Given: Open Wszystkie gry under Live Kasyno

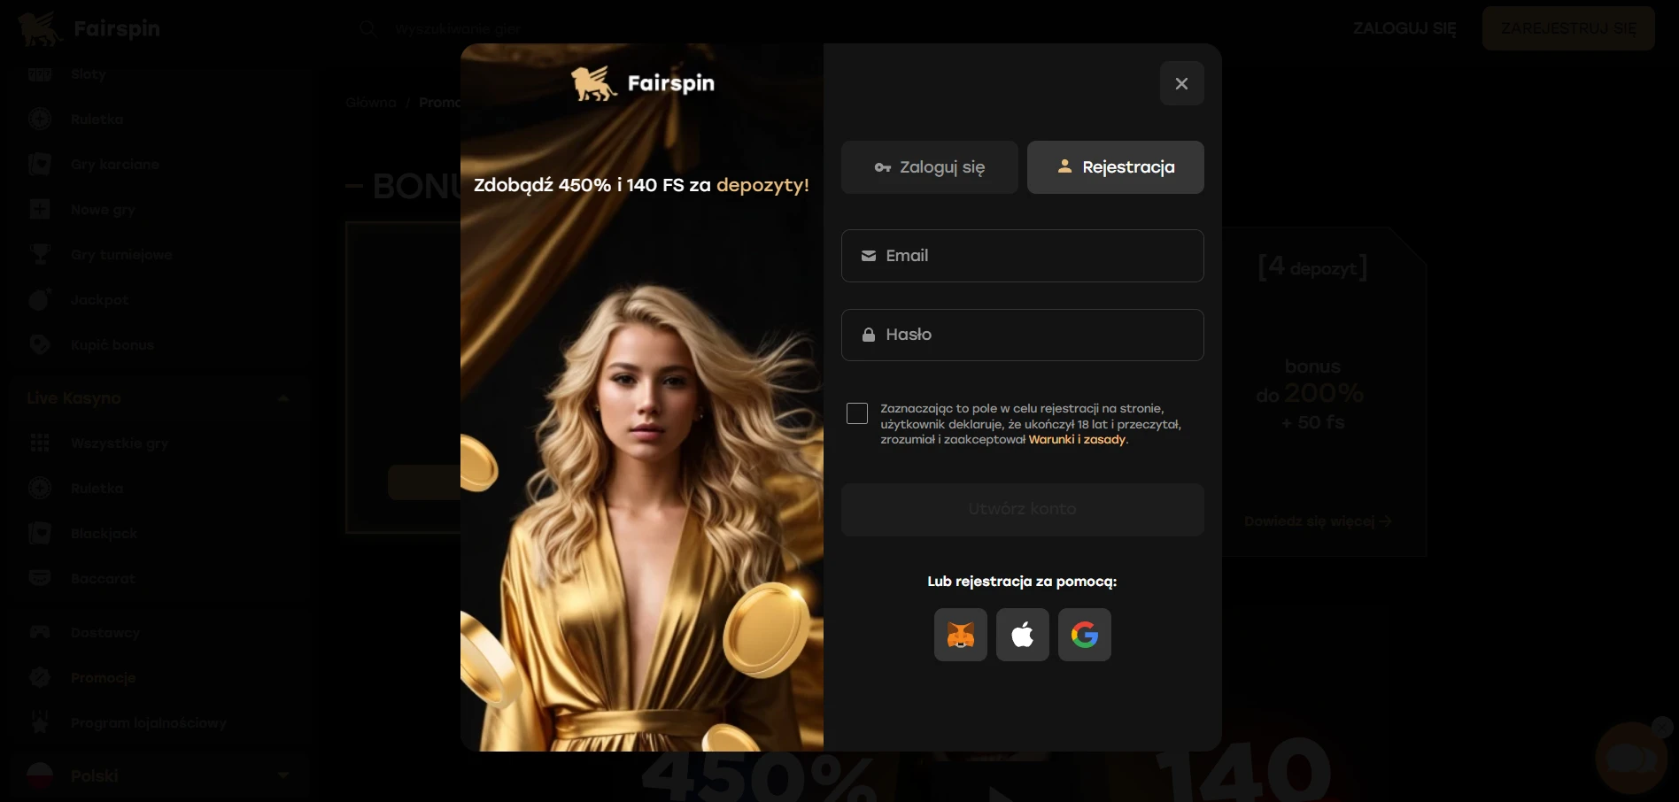Looking at the screenshot, I should pyautogui.click(x=120, y=443).
